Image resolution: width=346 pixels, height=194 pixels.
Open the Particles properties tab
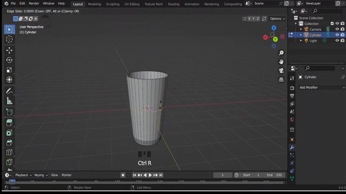(292, 155)
